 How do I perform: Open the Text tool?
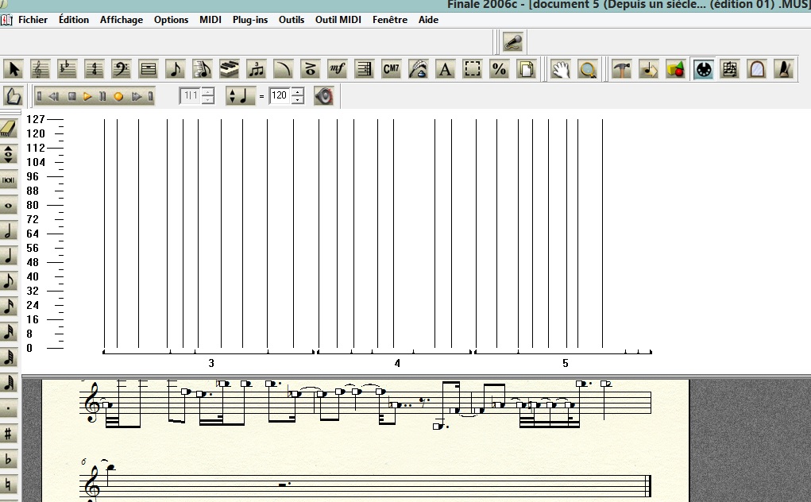pyautogui.click(x=445, y=69)
